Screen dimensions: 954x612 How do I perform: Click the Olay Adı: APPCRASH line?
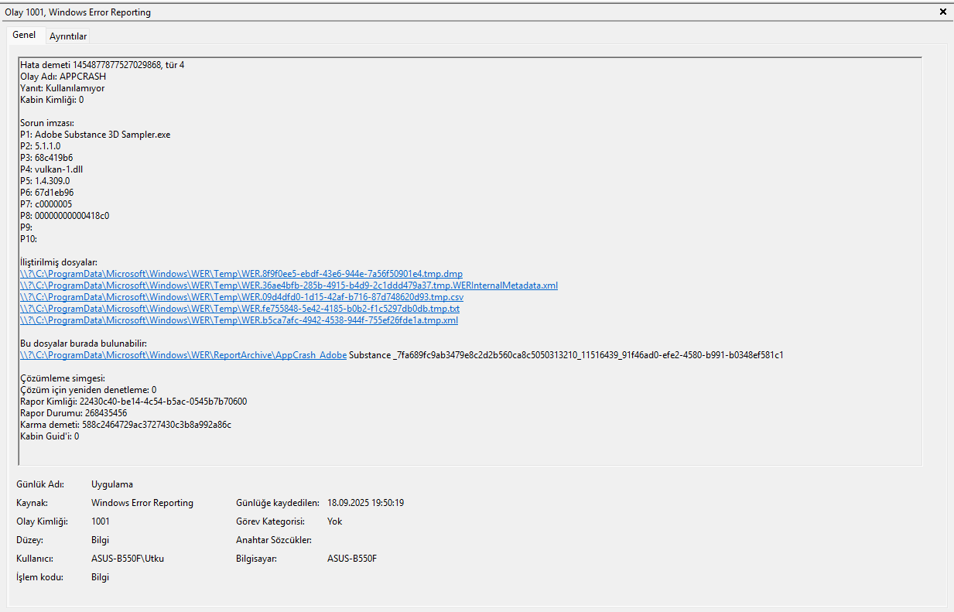pos(63,77)
